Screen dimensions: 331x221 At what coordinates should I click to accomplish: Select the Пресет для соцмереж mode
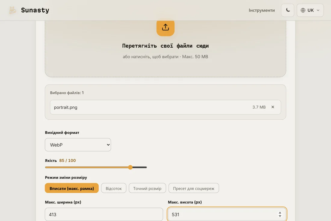(x=193, y=188)
